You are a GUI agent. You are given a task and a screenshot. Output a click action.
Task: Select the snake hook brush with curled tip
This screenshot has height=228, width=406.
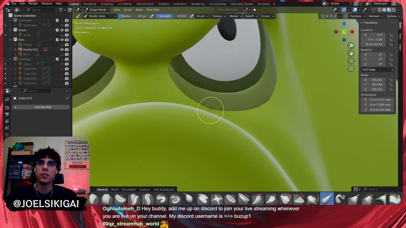click(x=340, y=199)
